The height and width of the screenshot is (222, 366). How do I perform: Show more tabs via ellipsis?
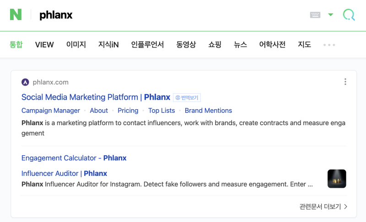click(x=329, y=45)
